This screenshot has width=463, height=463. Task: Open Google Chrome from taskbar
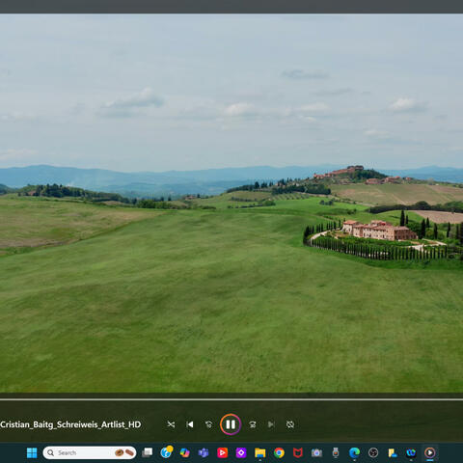pyautogui.click(x=279, y=452)
